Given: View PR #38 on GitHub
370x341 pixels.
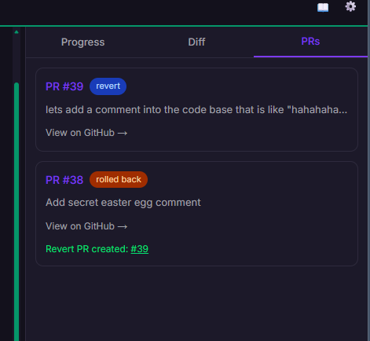Looking at the screenshot, I should (x=86, y=226).
